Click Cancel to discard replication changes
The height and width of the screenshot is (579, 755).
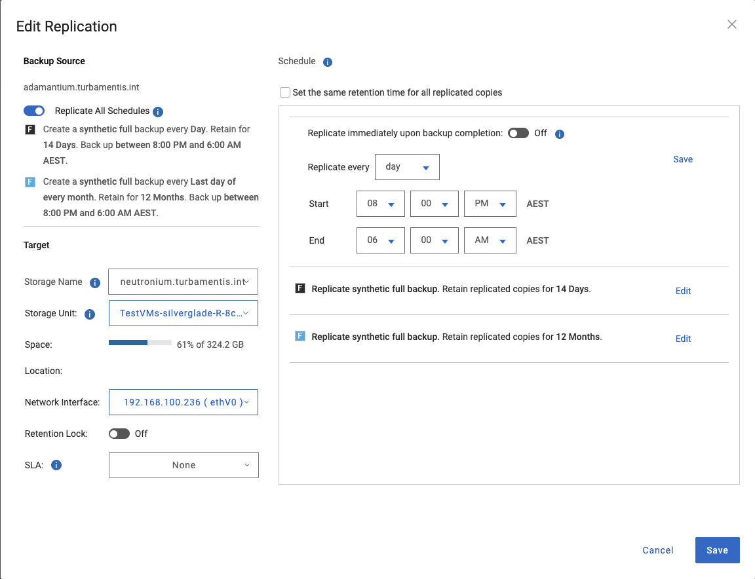point(658,550)
